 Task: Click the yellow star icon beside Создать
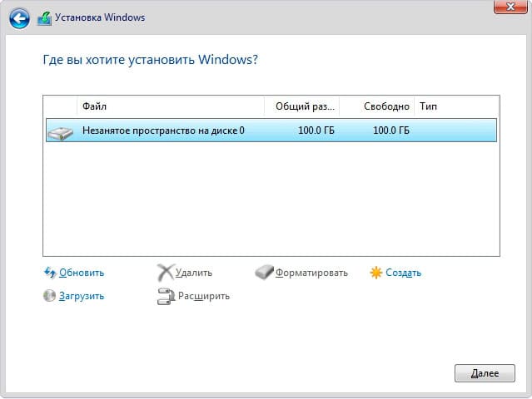tap(376, 273)
